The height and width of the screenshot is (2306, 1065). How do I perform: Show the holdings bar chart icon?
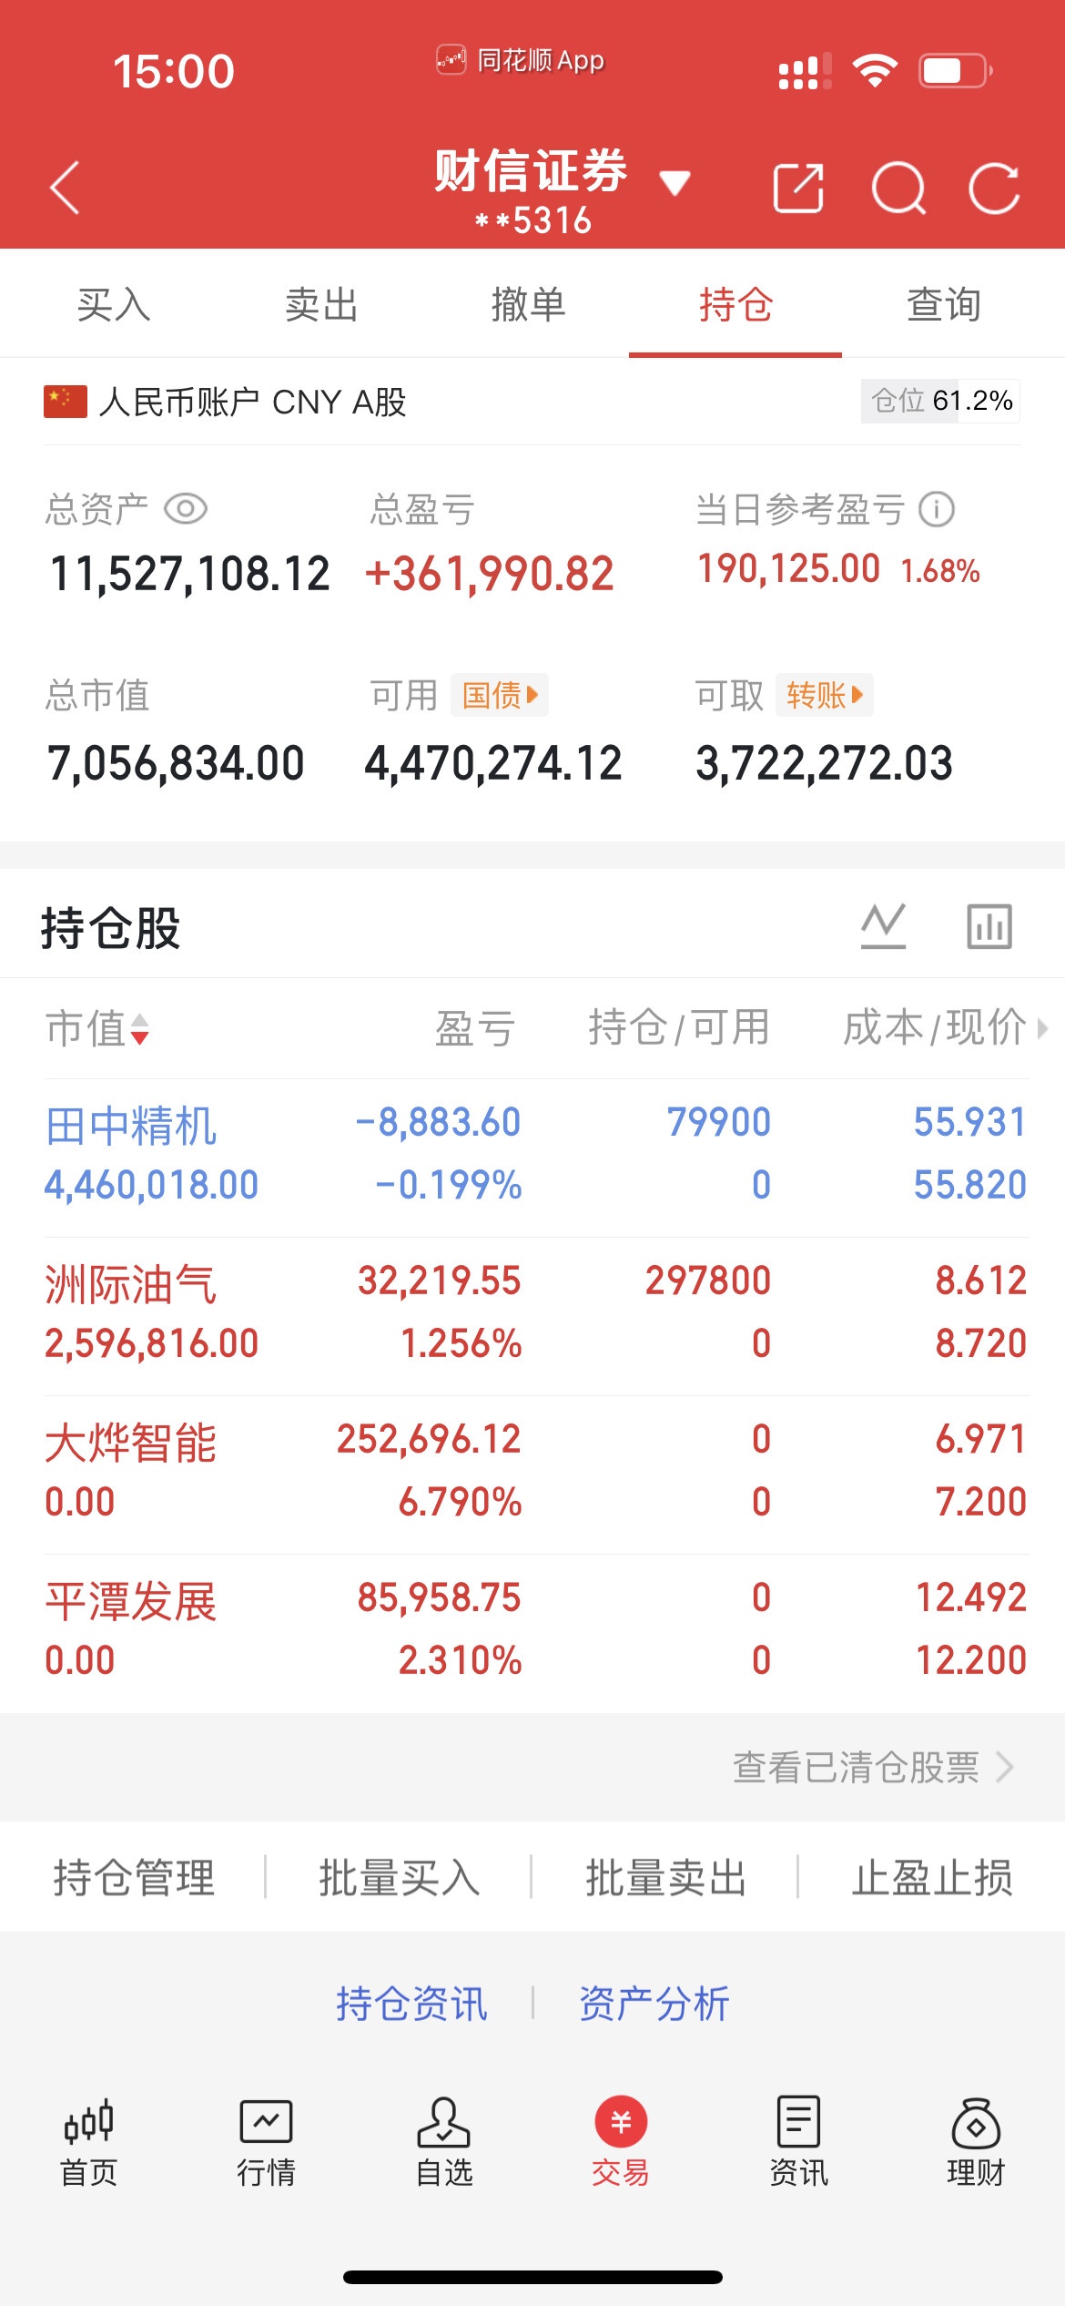(x=989, y=926)
